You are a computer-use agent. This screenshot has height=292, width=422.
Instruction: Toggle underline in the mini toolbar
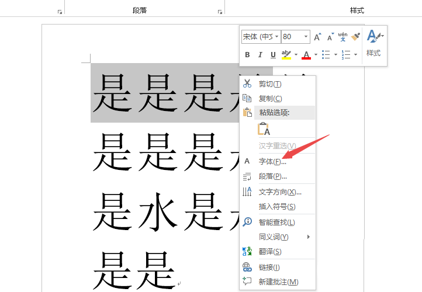[272, 55]
